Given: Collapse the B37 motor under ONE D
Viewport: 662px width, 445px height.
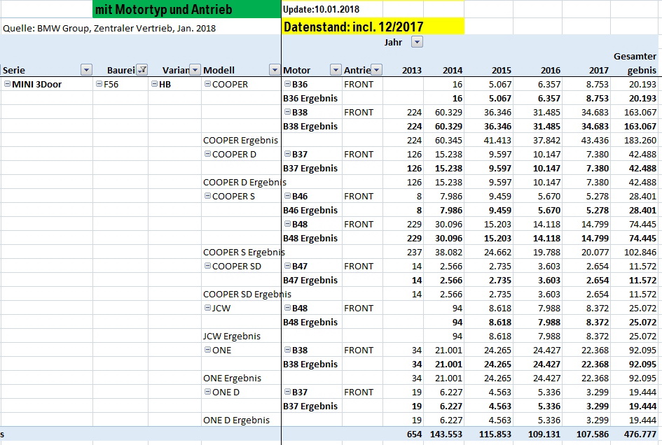Looking at the screenshot, I should coord(287,392).
